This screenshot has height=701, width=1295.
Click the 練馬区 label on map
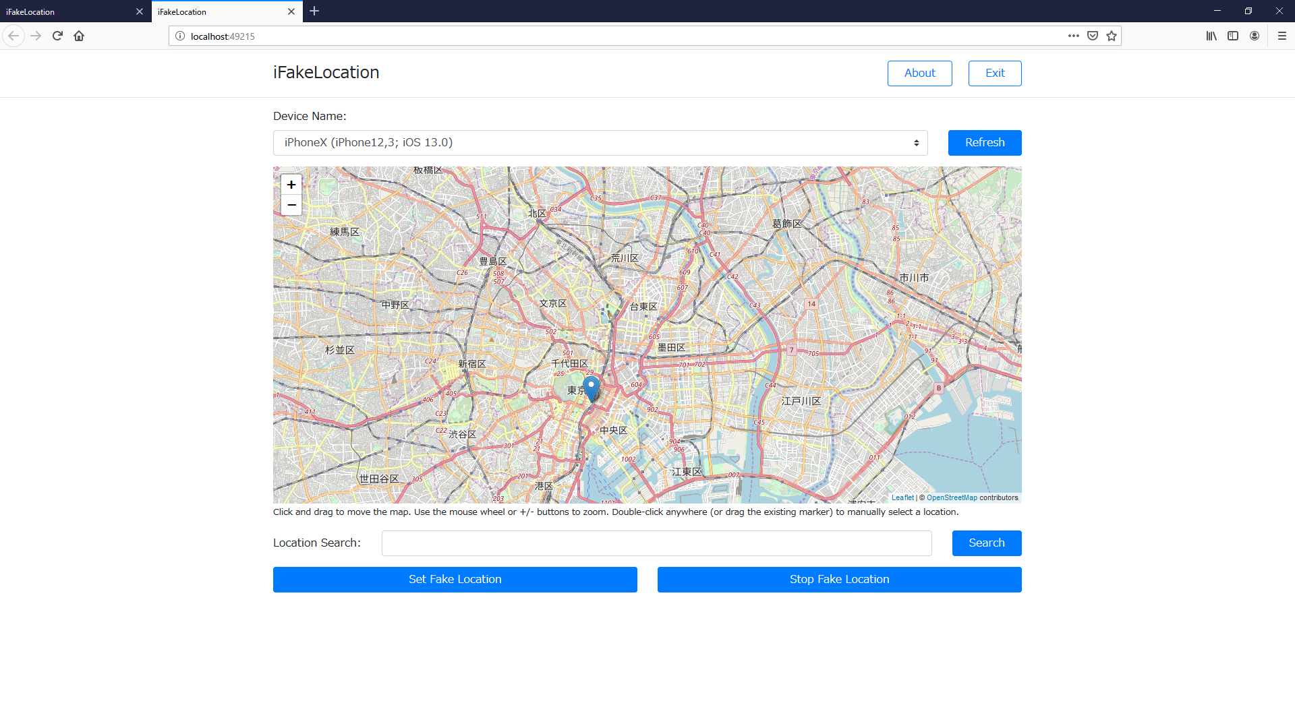[345, 232]
